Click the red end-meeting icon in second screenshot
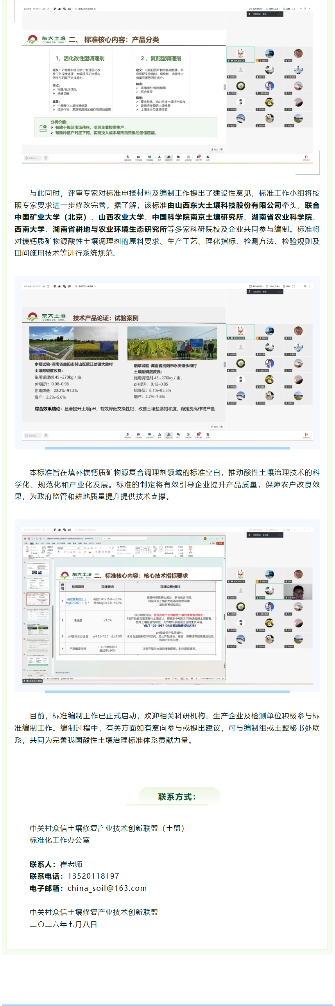This screenshot has width=335, height=1006. pos(306,435)
